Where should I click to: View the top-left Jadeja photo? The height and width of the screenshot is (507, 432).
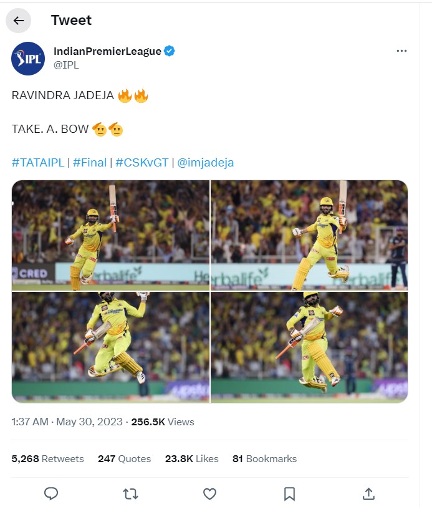point(110,235)
